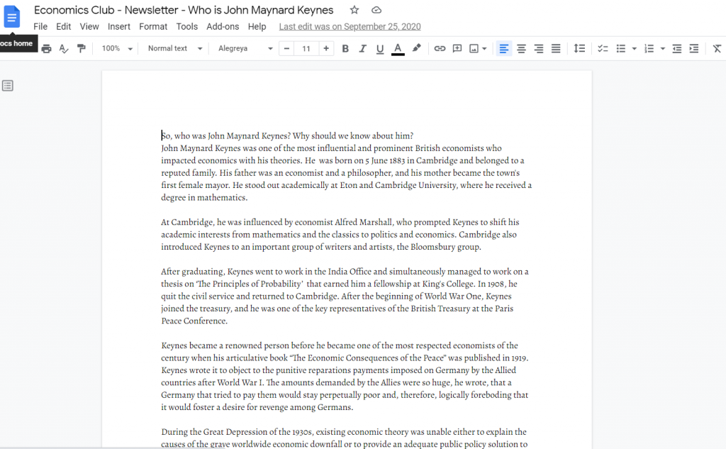
Task: Apply justified alignment
Action: [x=556, y=49]
